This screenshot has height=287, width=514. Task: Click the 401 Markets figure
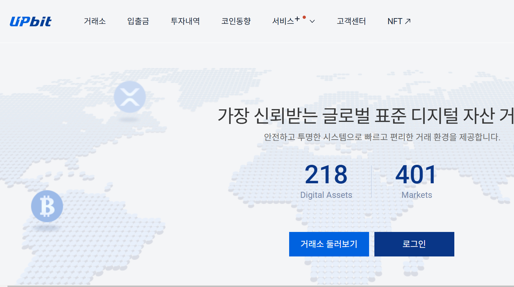(x=416, y=181)
